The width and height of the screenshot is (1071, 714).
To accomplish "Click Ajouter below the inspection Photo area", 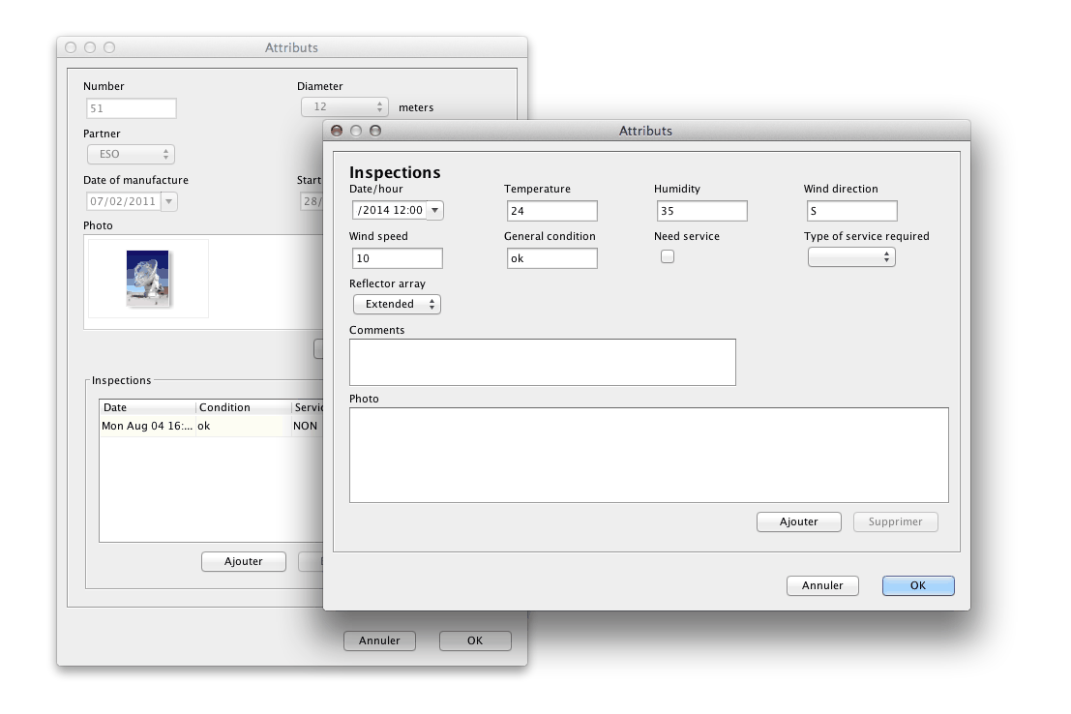I will [798, 522].
